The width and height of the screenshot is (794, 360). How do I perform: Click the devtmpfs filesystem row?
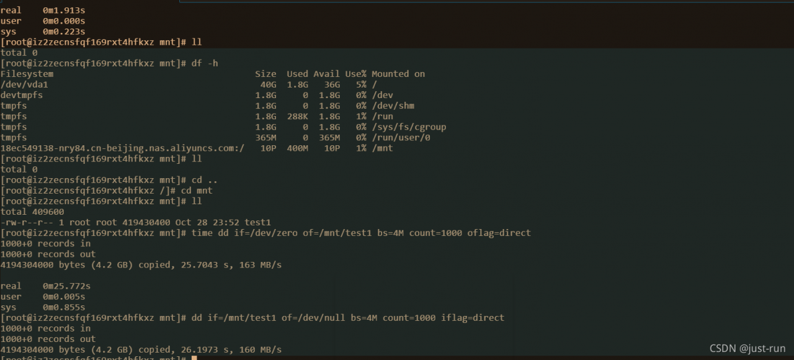(x=197, y=95)
